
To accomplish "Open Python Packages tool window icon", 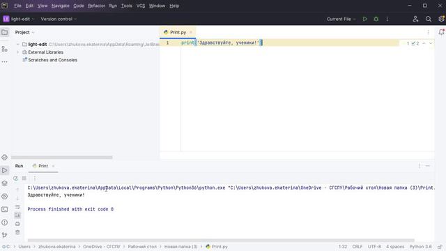I will [x=5, y=157].
